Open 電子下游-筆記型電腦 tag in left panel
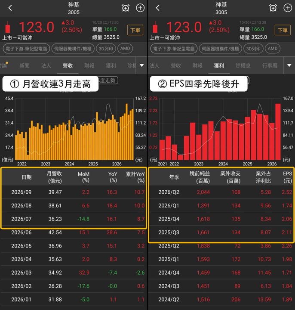Image resolution: width=295 pixels, height=310 pixels. (26, 49)
